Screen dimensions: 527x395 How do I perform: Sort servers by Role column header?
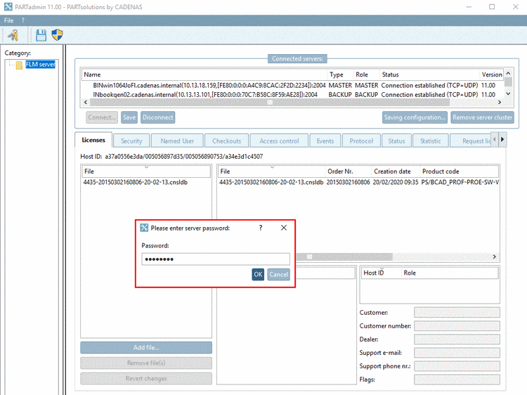point(366,75)
